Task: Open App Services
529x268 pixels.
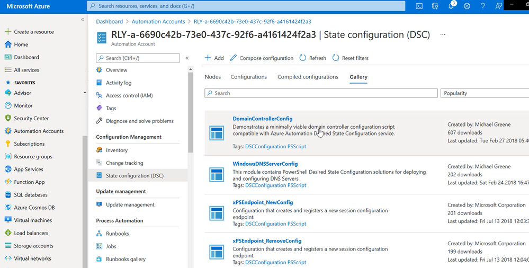Action: click(x=24, y=169)
